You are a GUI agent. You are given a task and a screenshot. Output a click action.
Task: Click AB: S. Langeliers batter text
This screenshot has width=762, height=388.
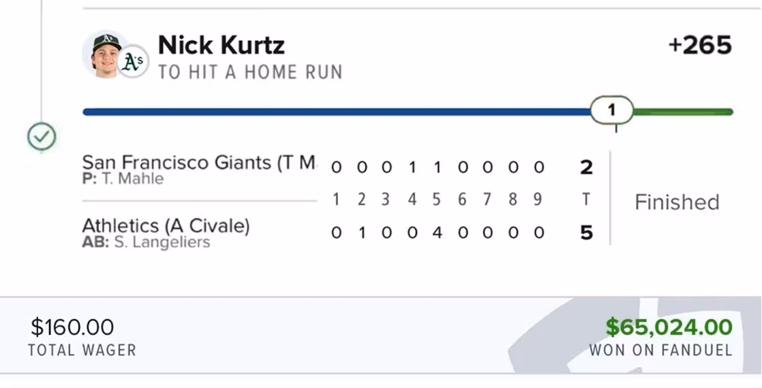(x=147, y=242)
